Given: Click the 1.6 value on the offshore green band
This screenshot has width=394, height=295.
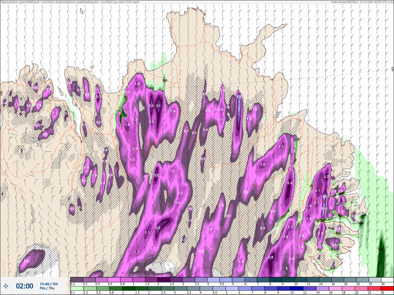Looking at the screenshot, I should tap(380, 249).
